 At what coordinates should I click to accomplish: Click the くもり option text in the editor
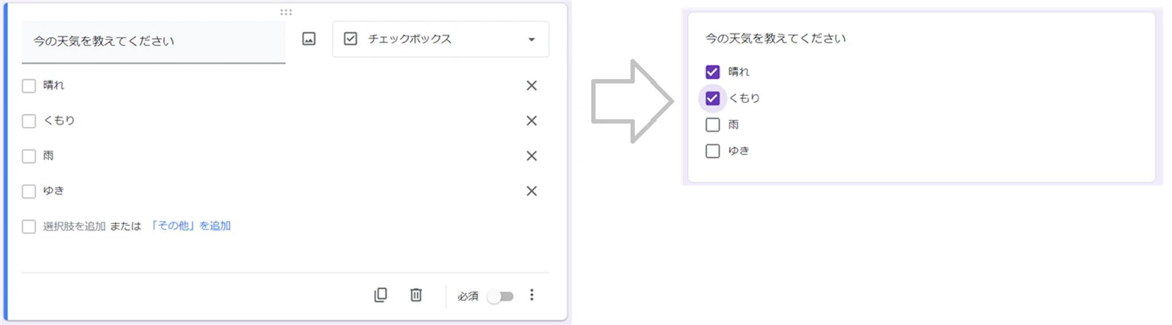(60, 121)
